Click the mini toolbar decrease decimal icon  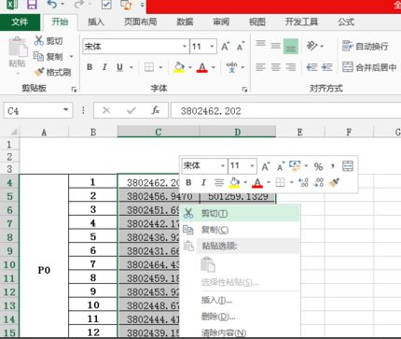318,182
